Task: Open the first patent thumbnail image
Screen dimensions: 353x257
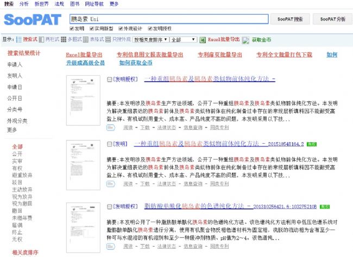Action: point(79,103)
